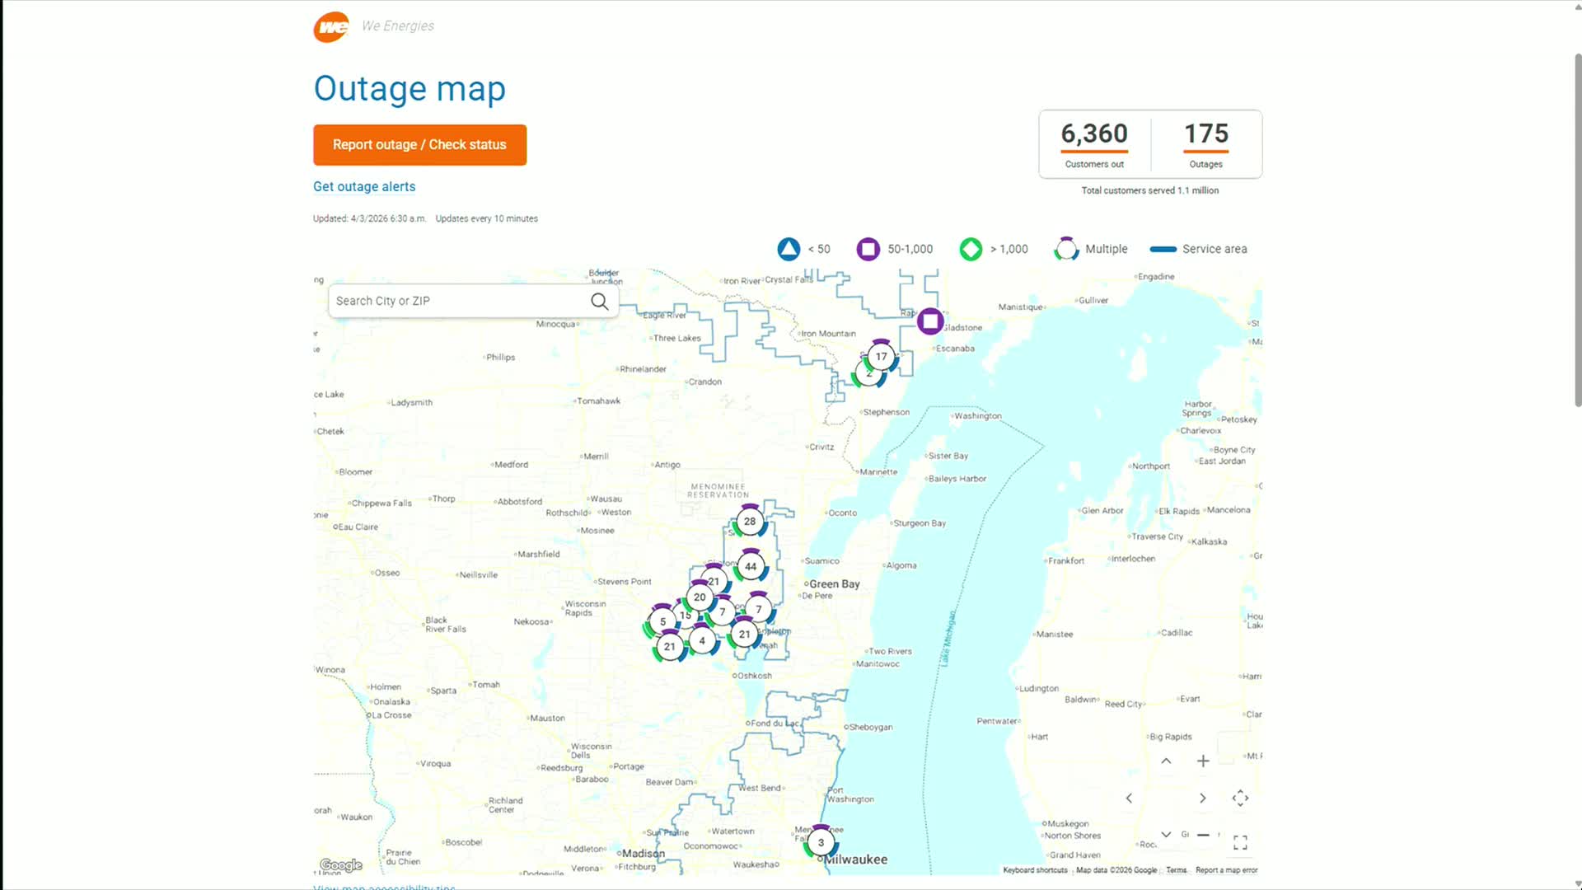Viewport: 1582px width, 890px height.
Task: Open the cluster marker labeled 44
Action: 751,566
